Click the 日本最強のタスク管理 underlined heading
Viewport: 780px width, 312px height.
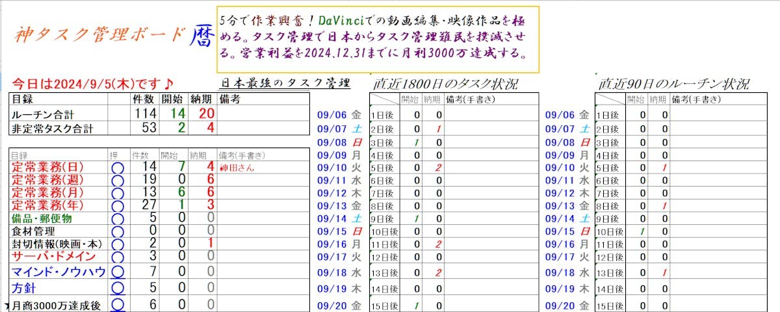285,83
